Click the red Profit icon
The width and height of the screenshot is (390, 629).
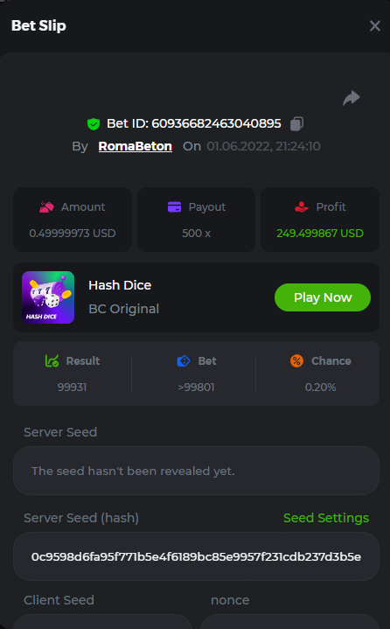[302, 207]
